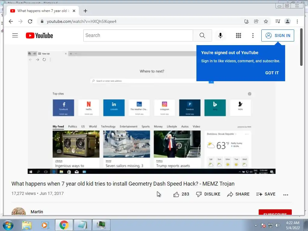Click the Chrome taskbar icon
Image resolution: width=308 pixels, height=231 pixels.
[64, 225]
